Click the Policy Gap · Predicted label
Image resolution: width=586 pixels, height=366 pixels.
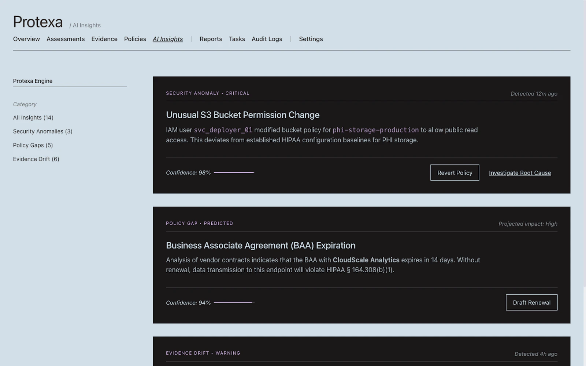(200, 223)
